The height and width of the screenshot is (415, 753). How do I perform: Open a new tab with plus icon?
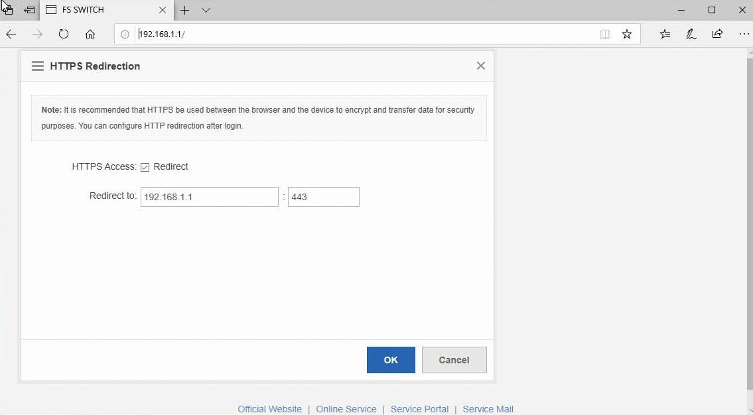tap(184, 10)
